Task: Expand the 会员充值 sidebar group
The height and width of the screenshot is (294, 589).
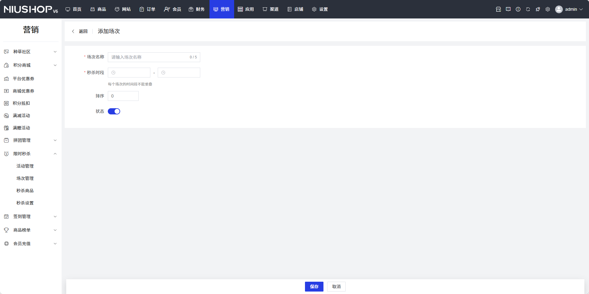Action: click(x=31, y=244)
